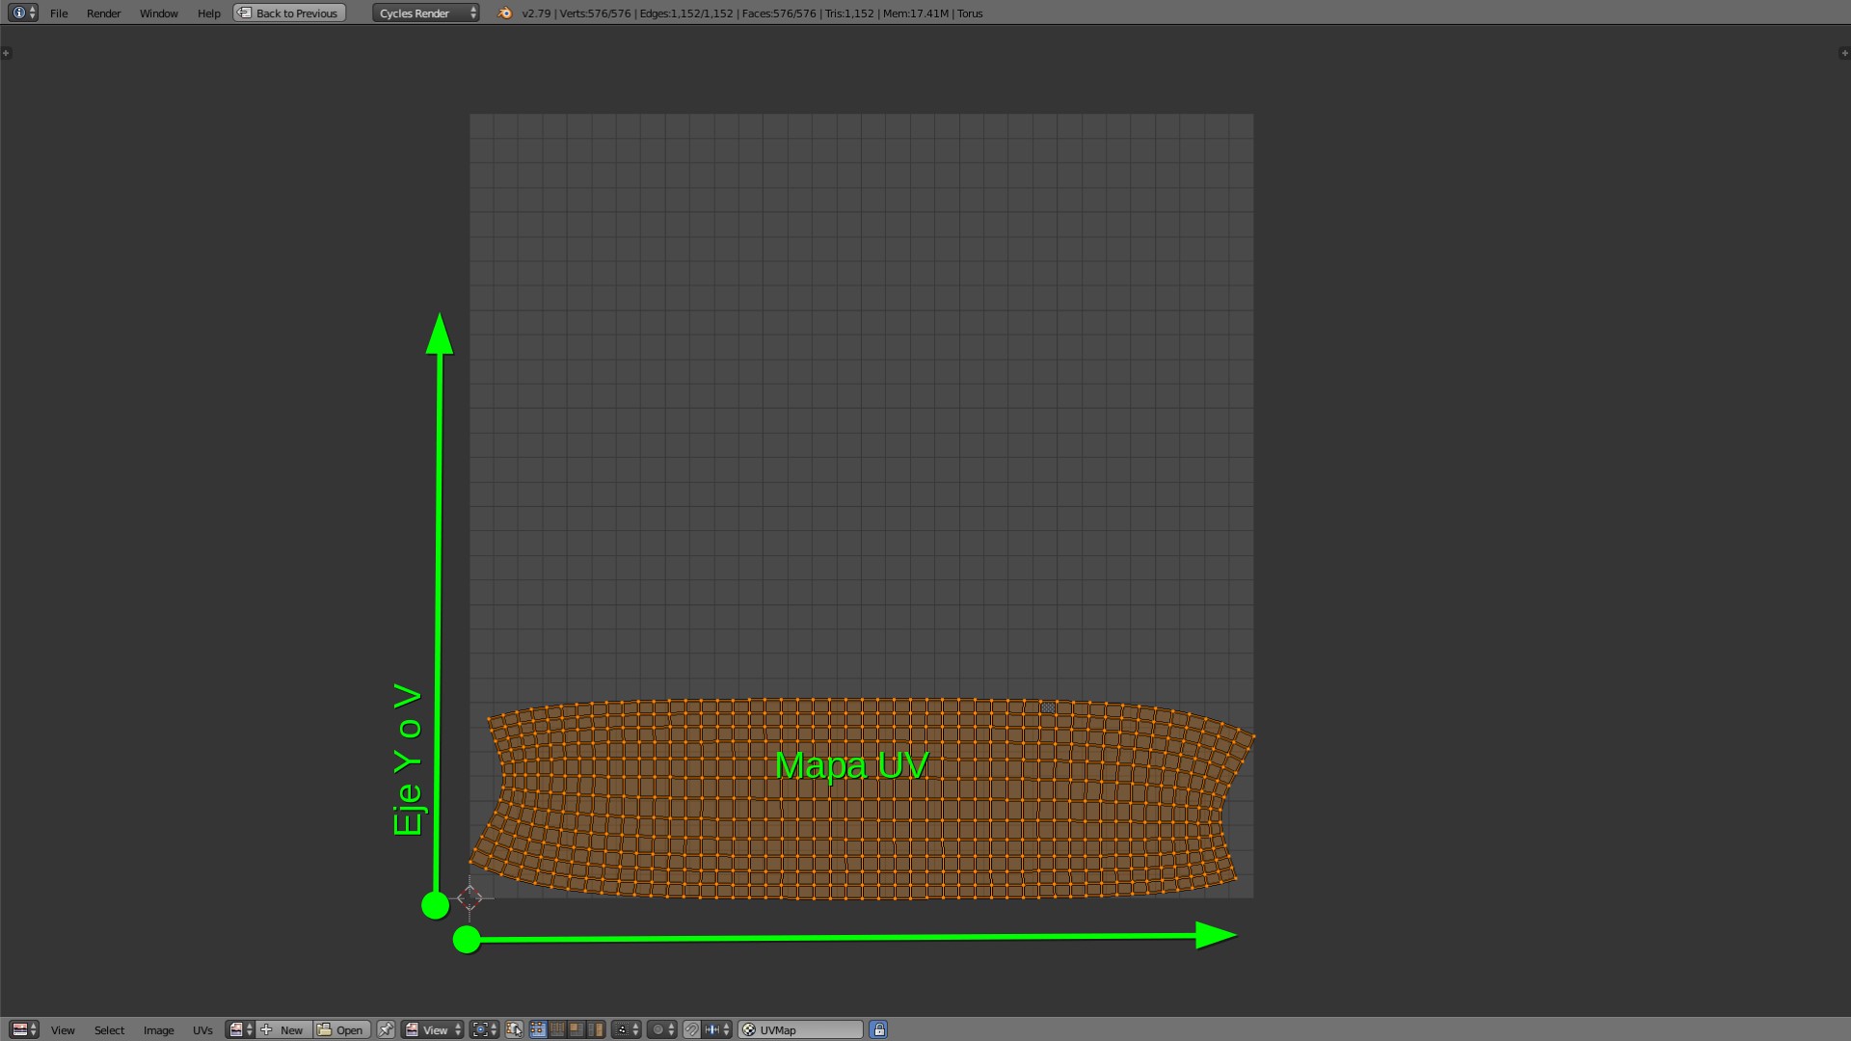Viewport: 1851px width, 1041px height.
Task: Open the Info editor type selector
Action: coord(23,13)
